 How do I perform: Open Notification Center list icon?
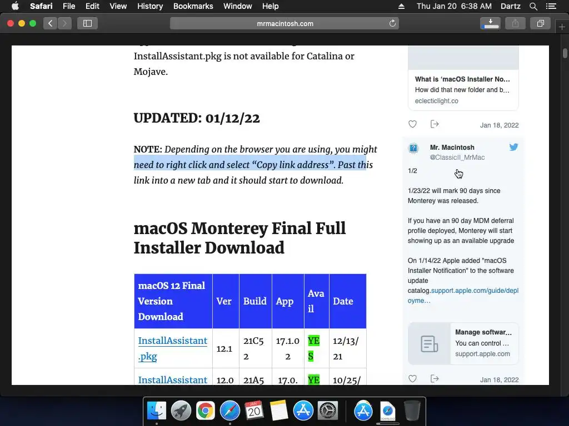551,6
